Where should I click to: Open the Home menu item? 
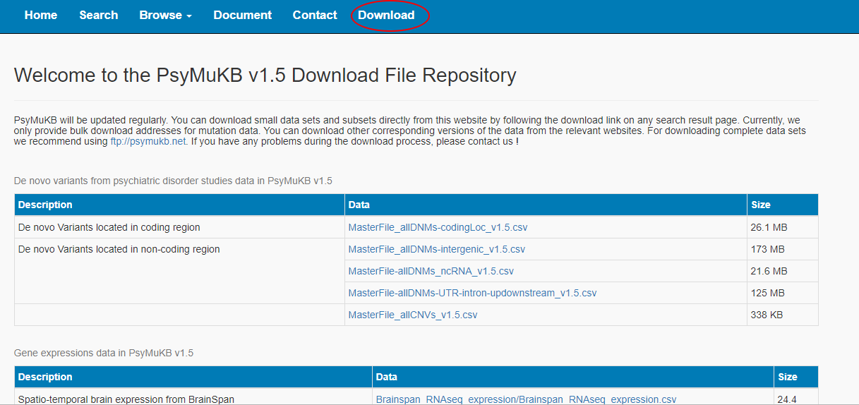pyautogui.click(x=41, y=15)
